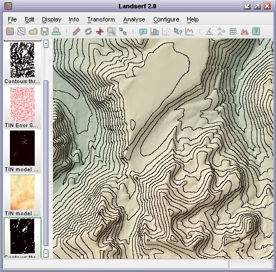
Task: Click the profile line graph icon
Action: pos(190,31)
